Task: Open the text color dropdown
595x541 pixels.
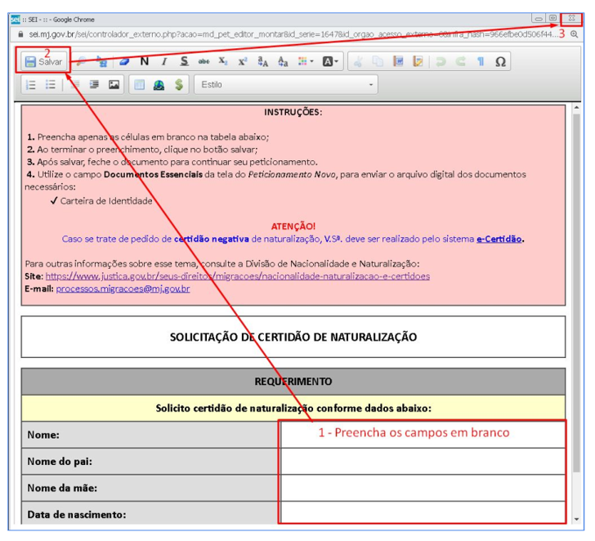Action: tap(306, 61)
